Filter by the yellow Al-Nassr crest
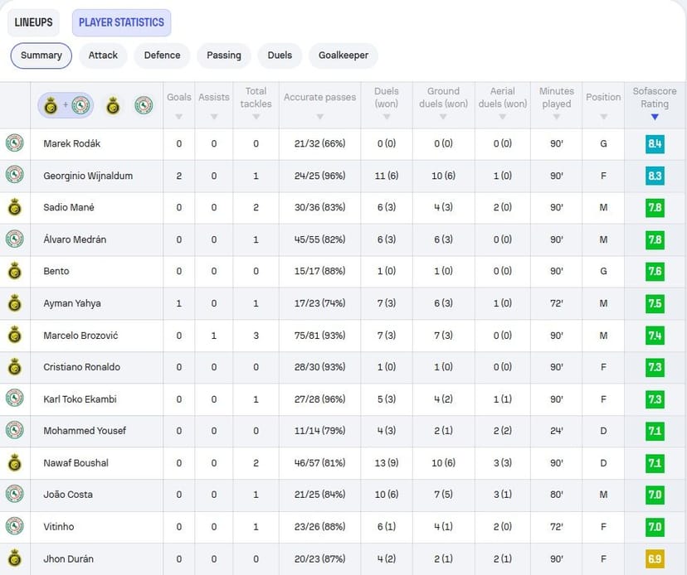The height and width of the screenshot is (575, 687). tap(113, 105)
